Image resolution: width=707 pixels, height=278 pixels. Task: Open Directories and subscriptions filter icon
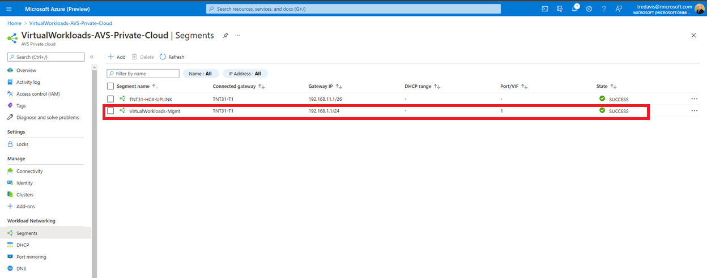click(x=560, y=8)
